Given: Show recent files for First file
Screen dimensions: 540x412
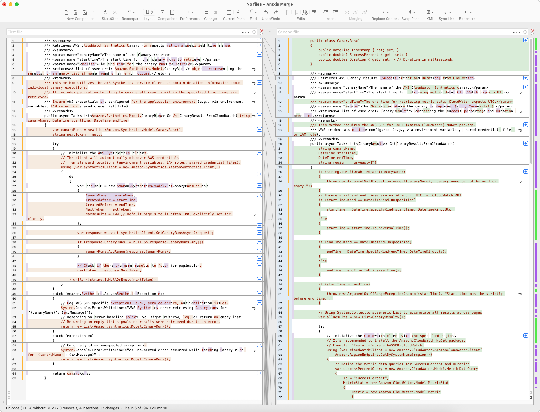Looking at the screenshot, I should click(x=249, y=32).
